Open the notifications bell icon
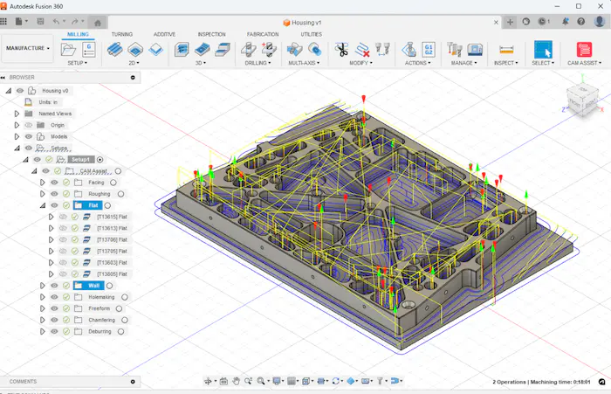The height and width of the screenshot is (394, 611). click(565, 22)
